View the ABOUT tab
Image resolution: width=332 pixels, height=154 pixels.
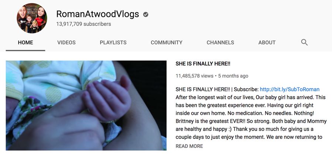pyautogui.click(x=267, y=42)
